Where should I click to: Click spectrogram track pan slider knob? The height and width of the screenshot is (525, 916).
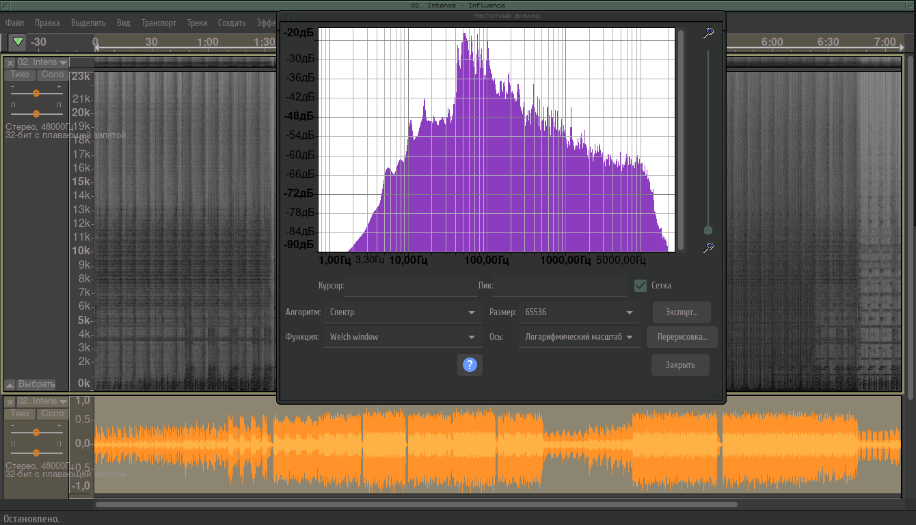pyautogui.click(x=36, y=113)
